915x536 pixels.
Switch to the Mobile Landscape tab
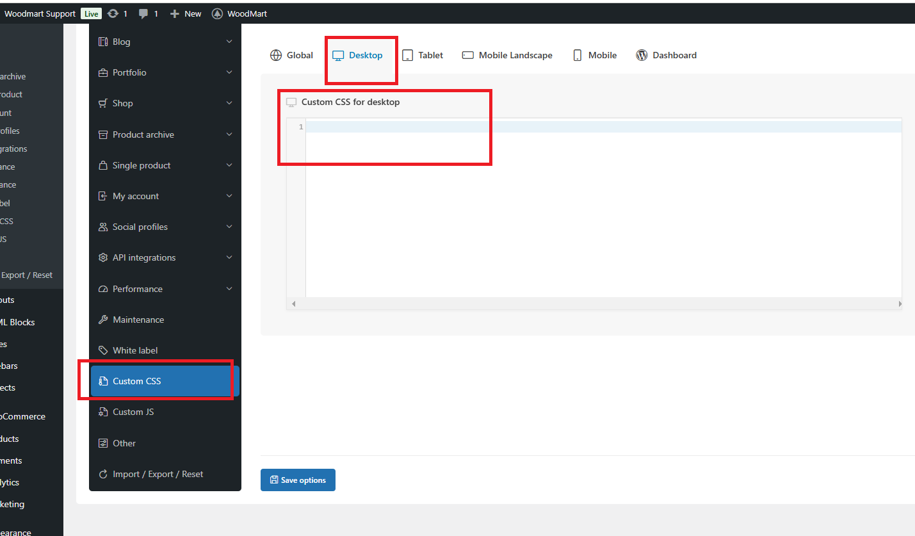[x=507, y=55]
